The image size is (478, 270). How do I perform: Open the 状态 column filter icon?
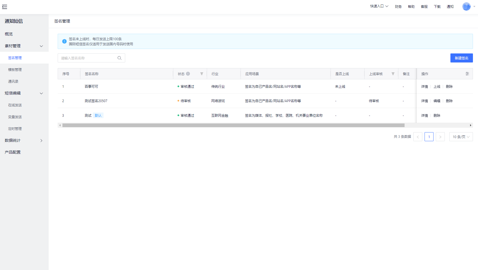click(202, 74)
